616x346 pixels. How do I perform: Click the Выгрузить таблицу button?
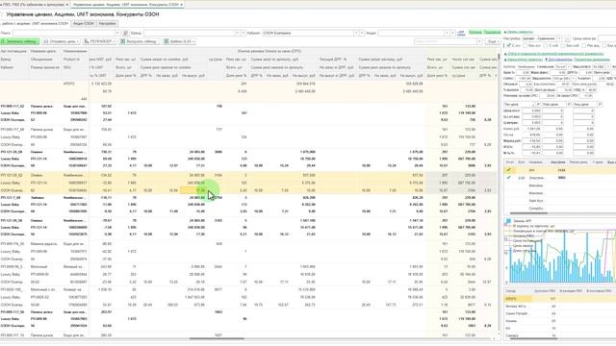click(x=139, y=41)
